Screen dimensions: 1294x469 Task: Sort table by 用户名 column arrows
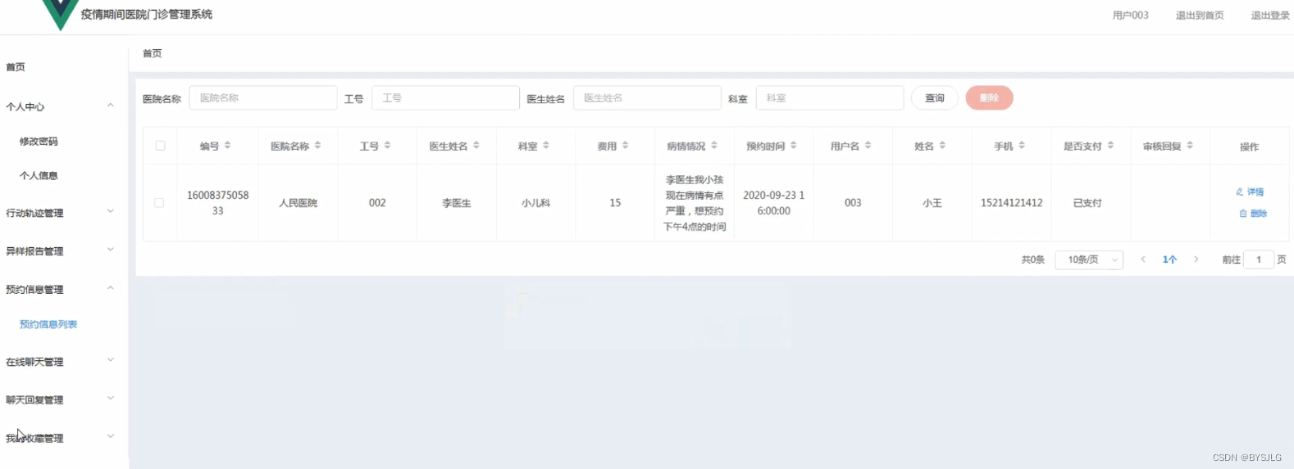868,146
